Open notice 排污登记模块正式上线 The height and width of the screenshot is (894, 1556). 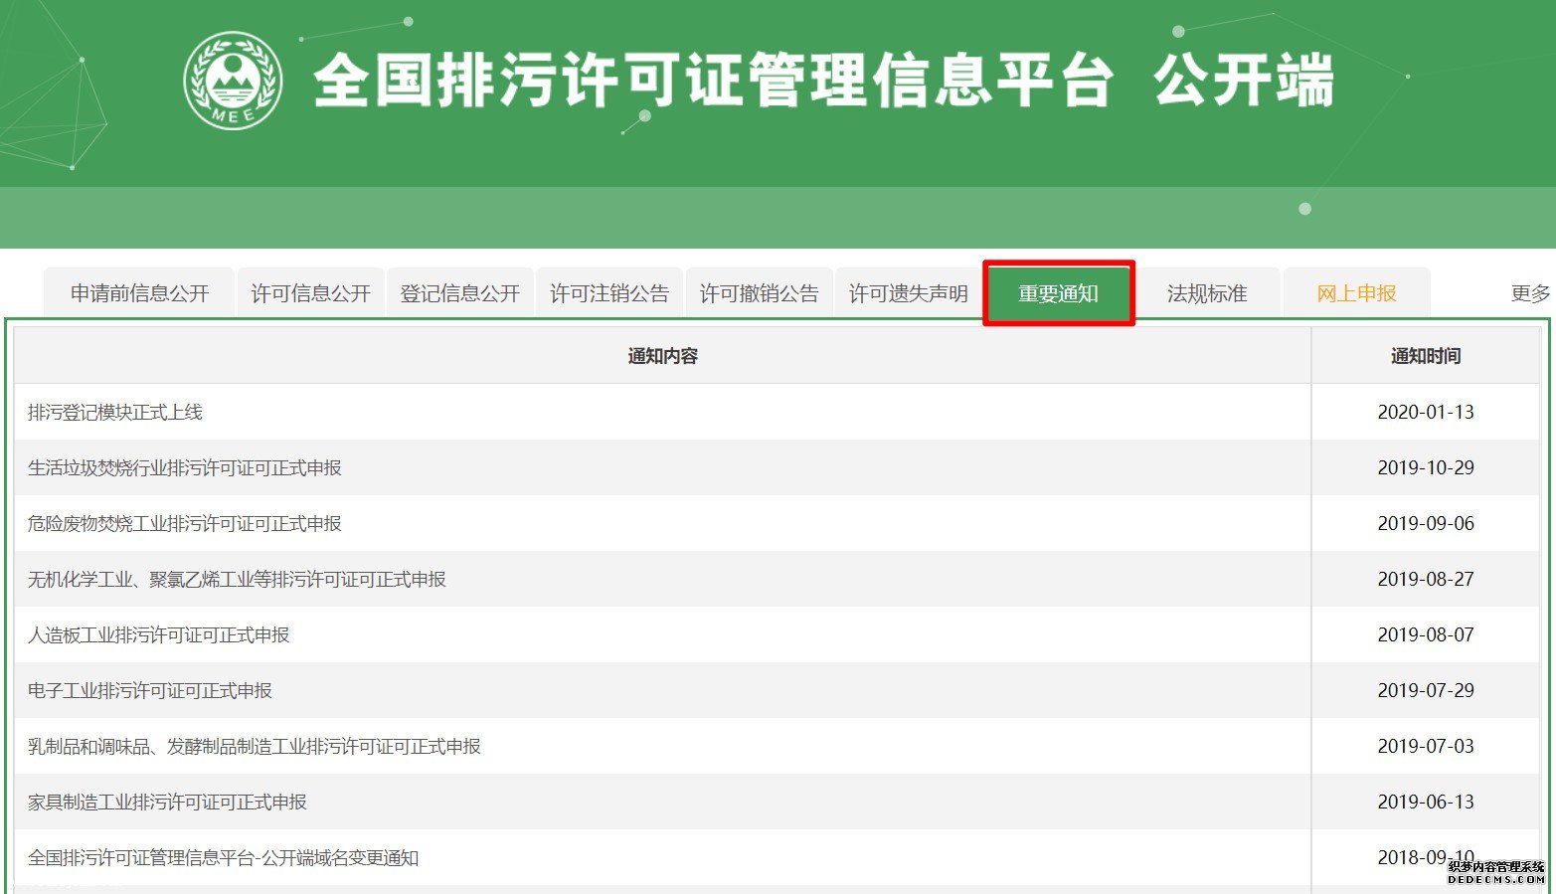(x=115, y=412)
